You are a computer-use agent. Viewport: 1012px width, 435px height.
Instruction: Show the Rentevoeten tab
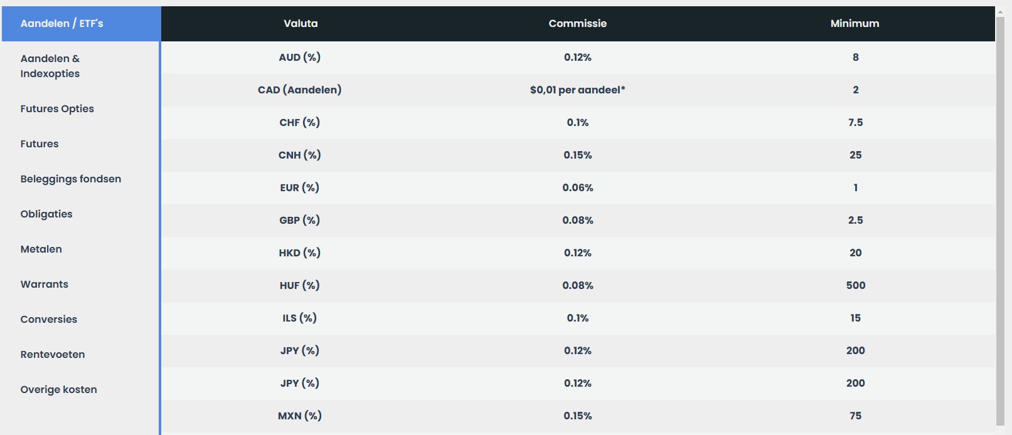[53, 354]
